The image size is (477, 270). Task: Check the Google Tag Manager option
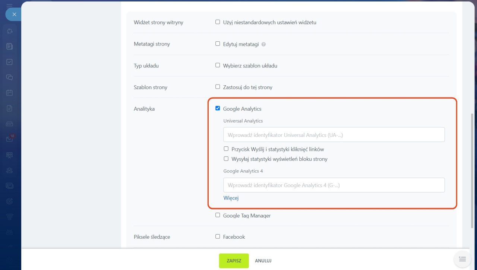tap(218, 215)
